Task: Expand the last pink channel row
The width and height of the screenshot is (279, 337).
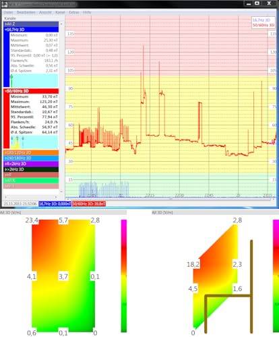Action: 31,186
